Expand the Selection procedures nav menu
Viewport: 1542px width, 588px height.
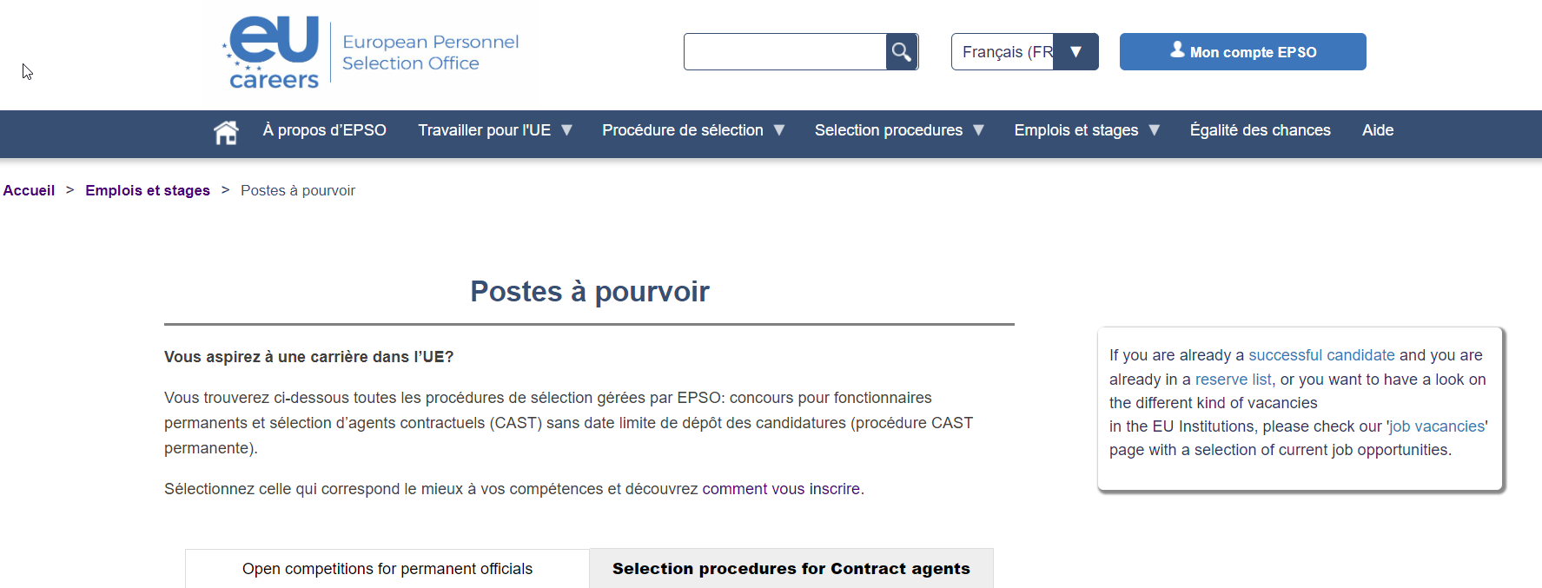[898, 130]
